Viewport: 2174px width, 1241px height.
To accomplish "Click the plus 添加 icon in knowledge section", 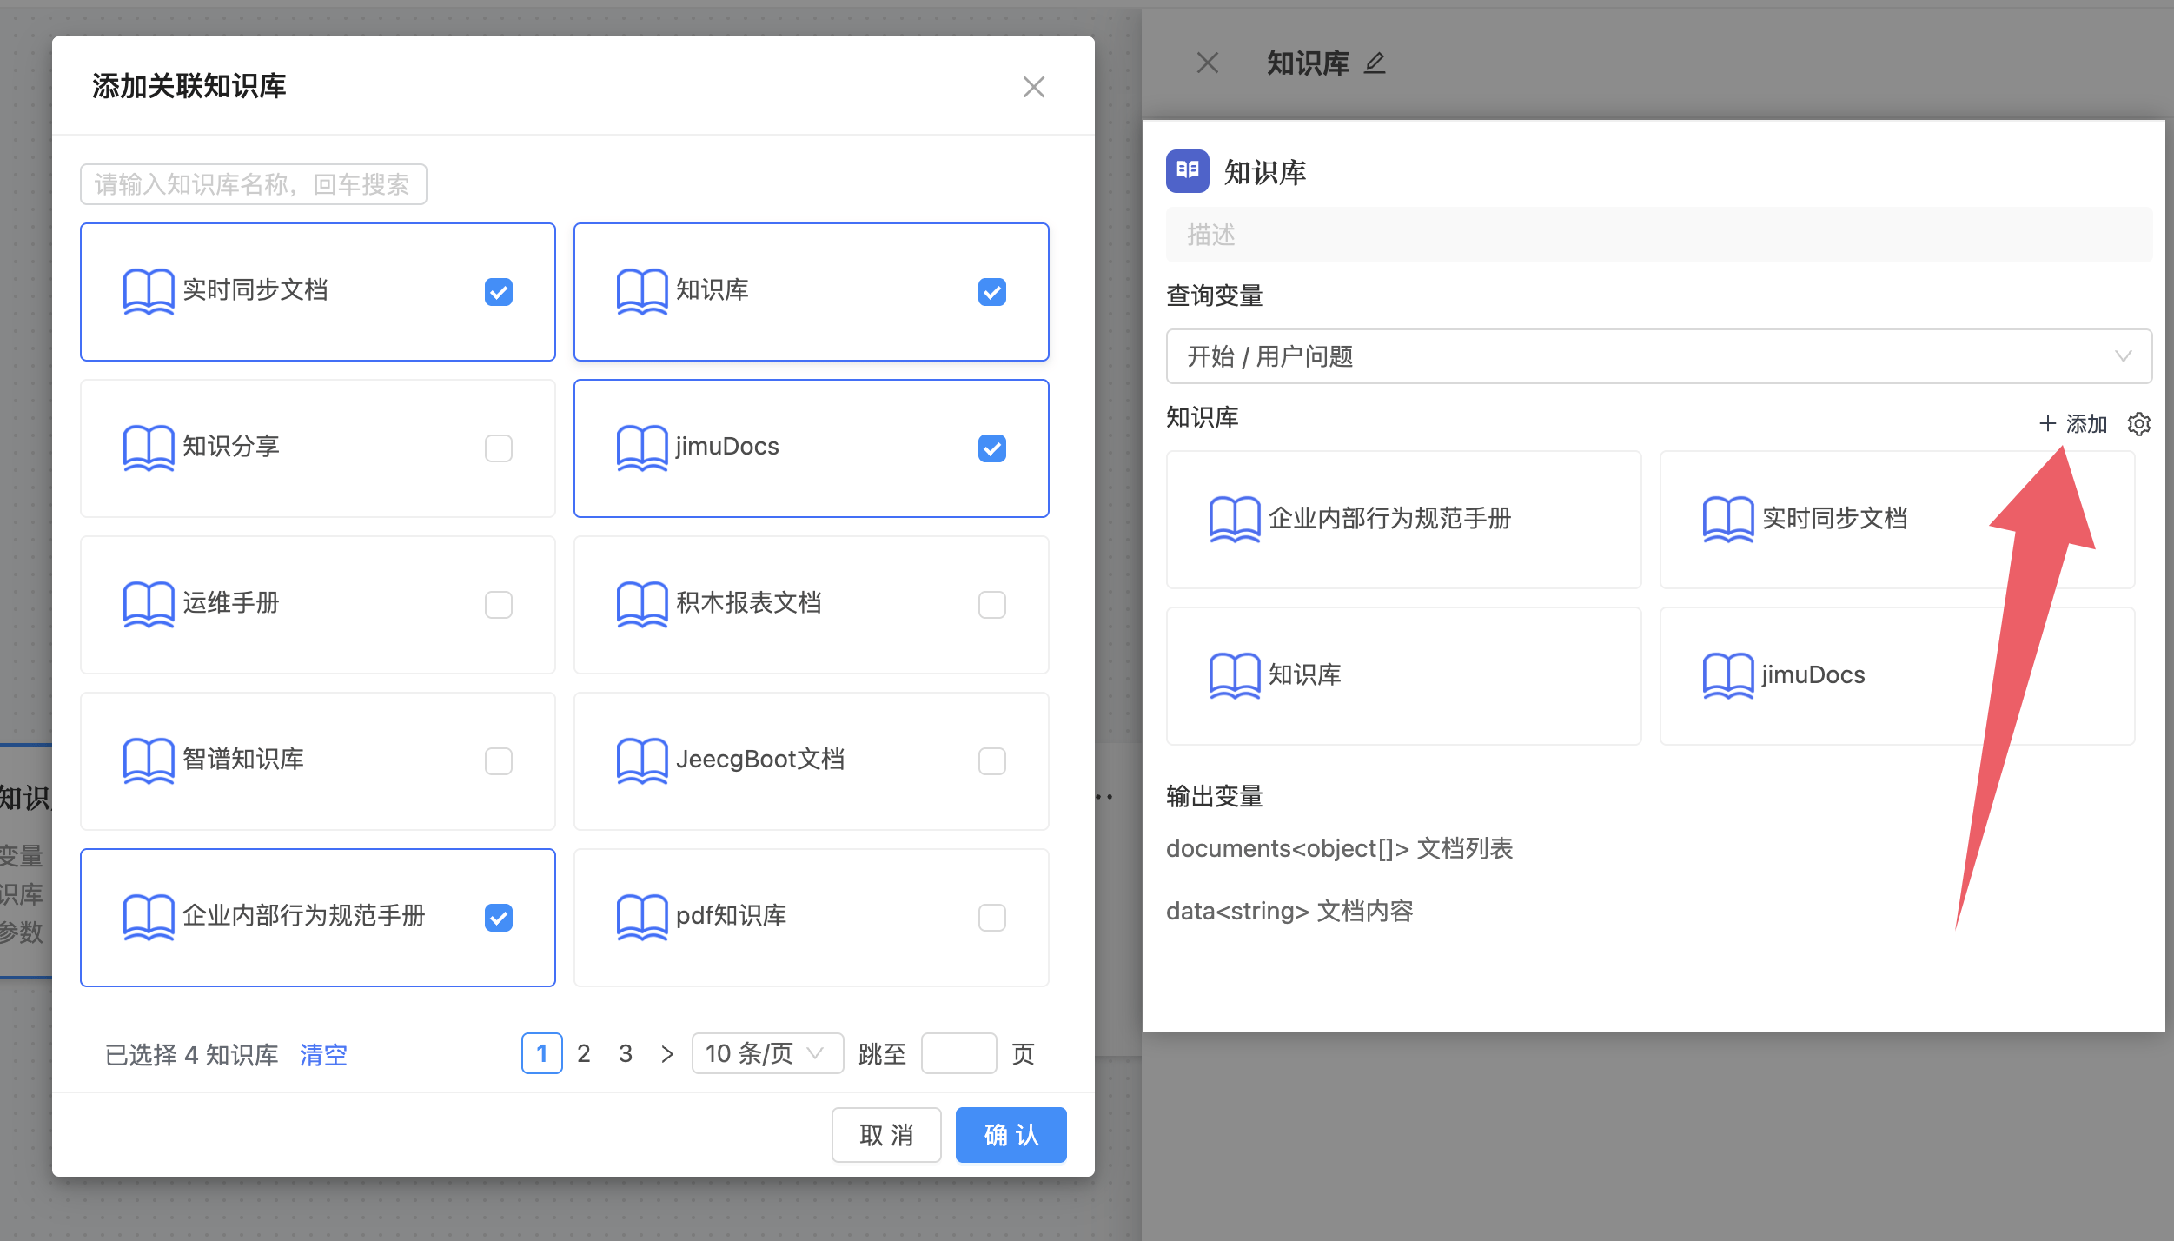I will [2047, 424].
